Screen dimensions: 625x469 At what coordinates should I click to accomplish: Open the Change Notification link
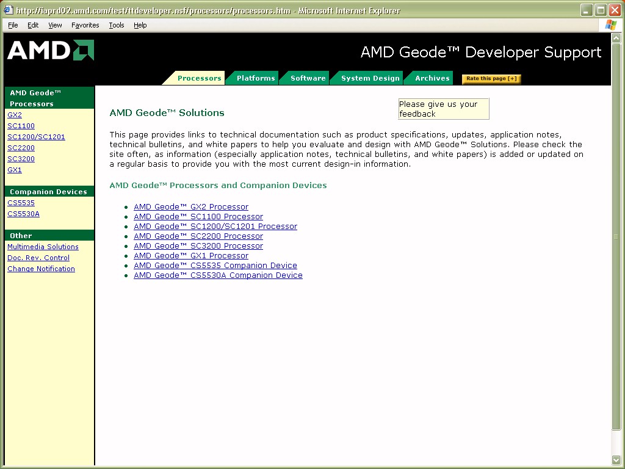(41, 269)
